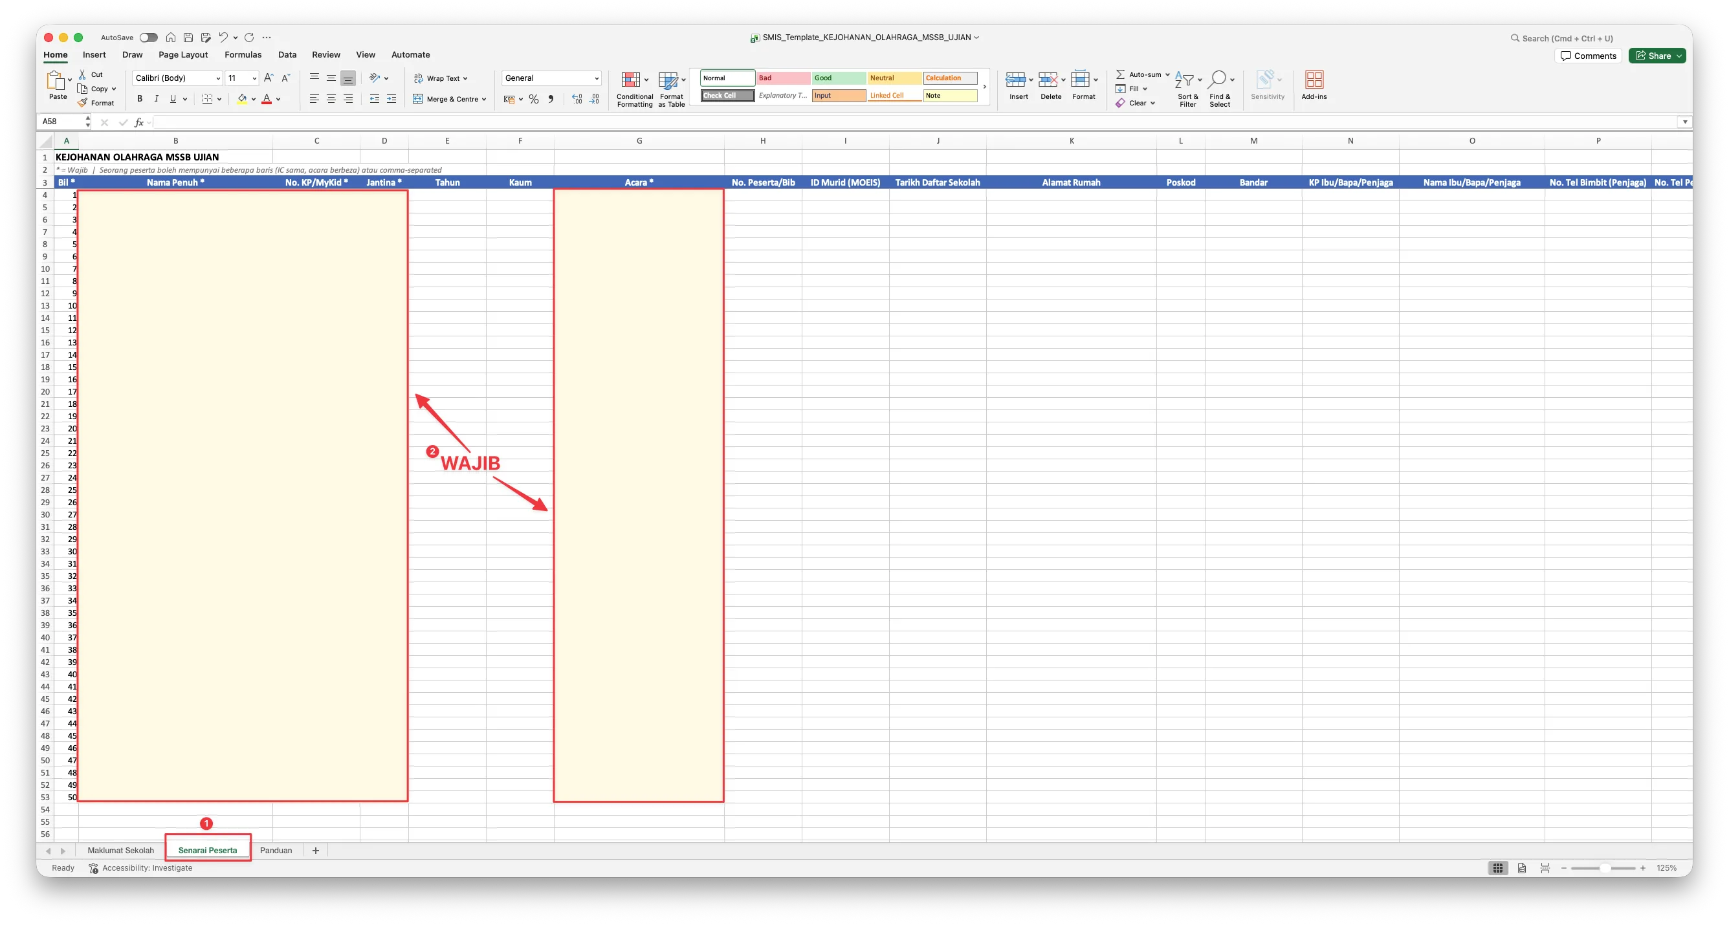
Task: Click the Paste clipboard icon
Action: (56, 80)
